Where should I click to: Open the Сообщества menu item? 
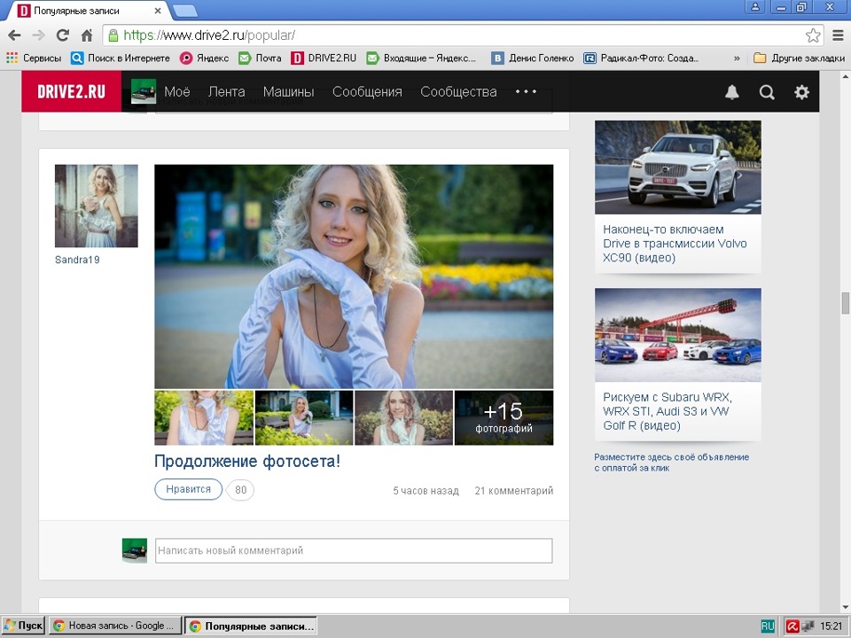[458, 92]
